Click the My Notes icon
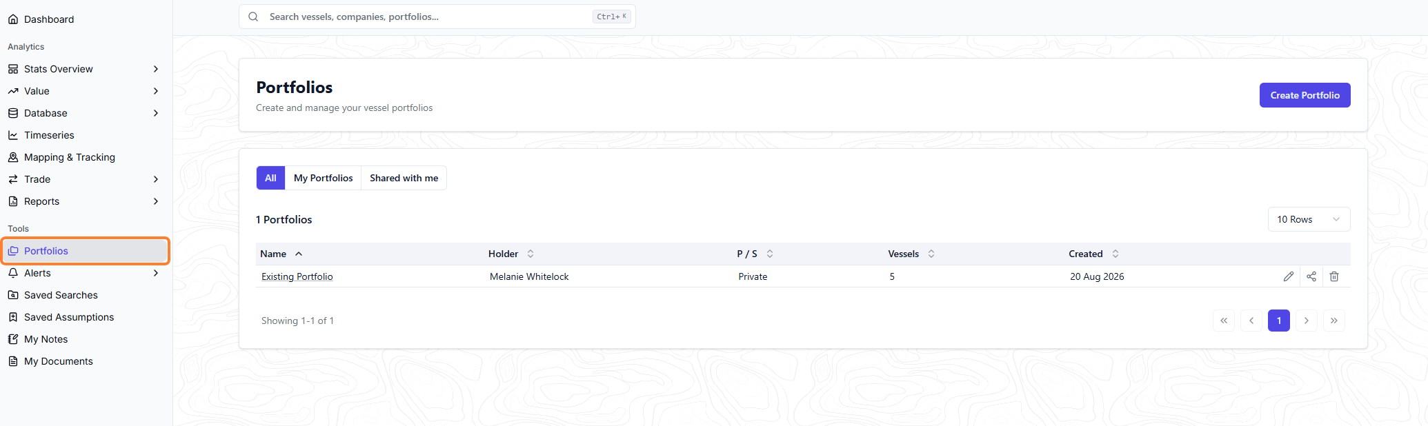 pos(13,339)
